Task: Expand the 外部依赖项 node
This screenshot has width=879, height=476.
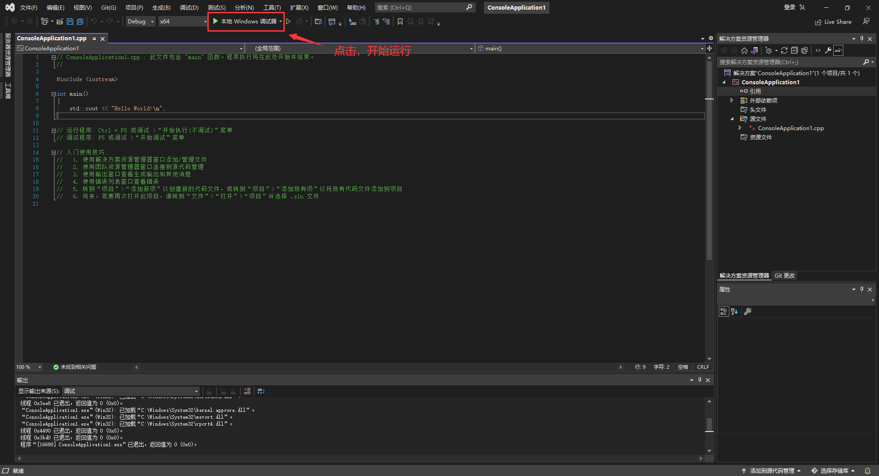Action: pos(732,100)
